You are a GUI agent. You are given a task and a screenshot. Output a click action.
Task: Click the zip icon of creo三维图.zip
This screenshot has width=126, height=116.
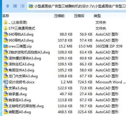(6, 46)
